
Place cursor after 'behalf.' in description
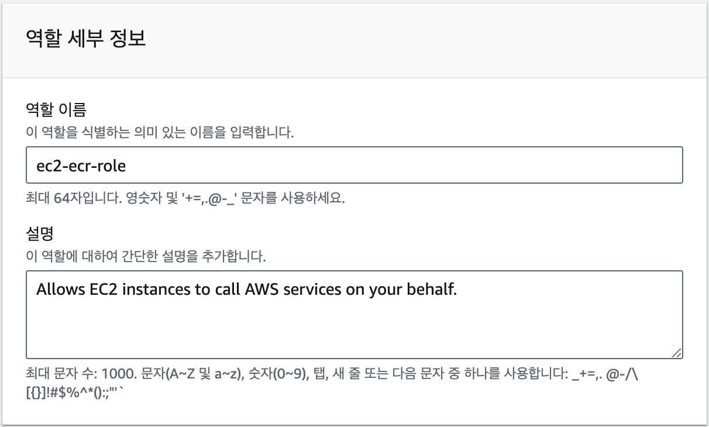point(457,290)
